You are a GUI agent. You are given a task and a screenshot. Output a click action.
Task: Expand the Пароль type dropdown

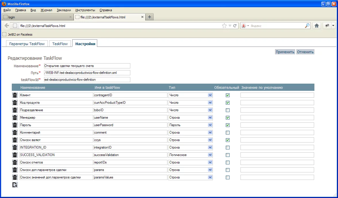[x=210, y=125]
